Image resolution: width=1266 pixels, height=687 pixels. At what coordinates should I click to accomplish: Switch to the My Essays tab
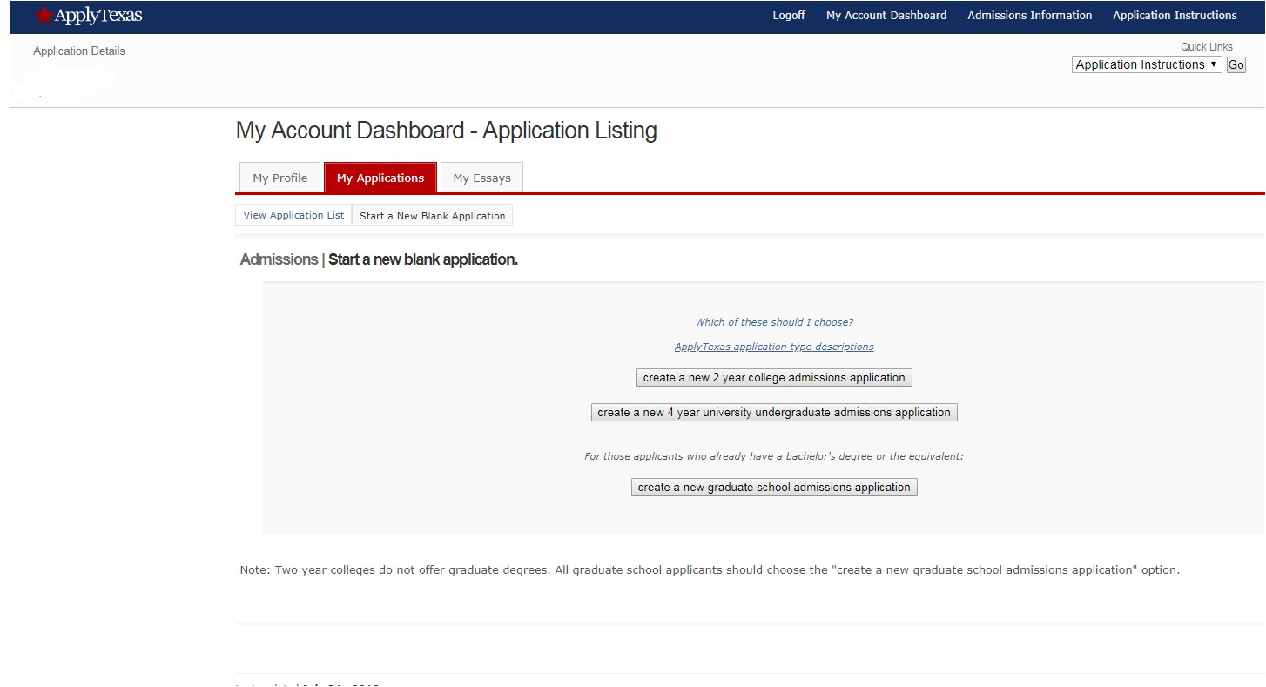click(x=481, y=177)
